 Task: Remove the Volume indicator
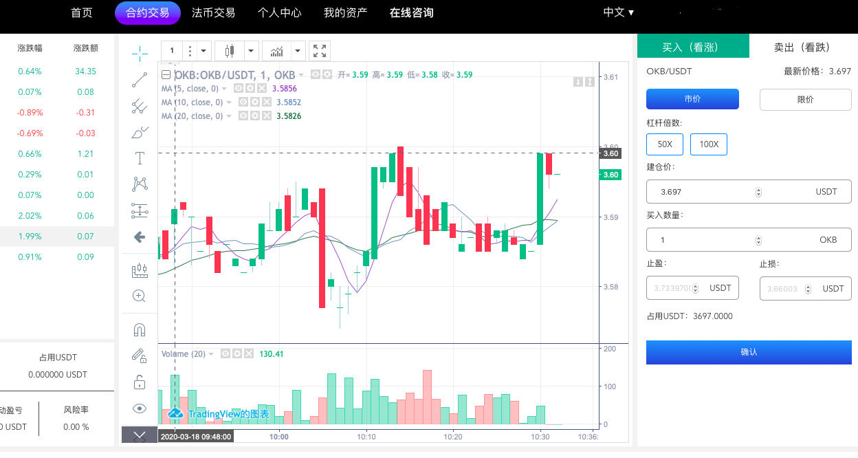click(248, 353)
